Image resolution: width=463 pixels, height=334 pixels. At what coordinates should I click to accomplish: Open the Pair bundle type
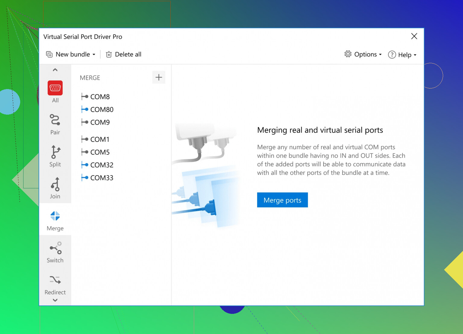[55, 124]
